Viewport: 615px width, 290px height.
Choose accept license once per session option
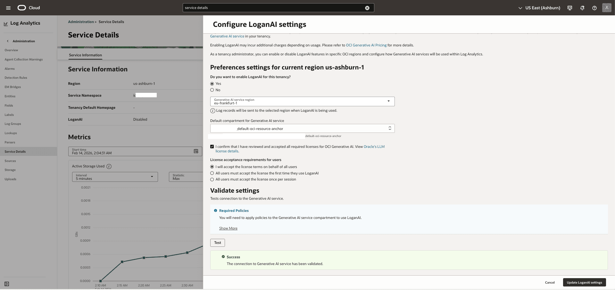212,180
